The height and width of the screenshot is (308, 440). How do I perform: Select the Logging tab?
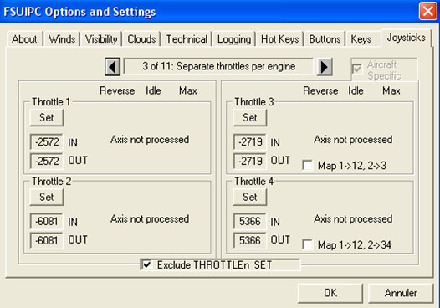234,39
